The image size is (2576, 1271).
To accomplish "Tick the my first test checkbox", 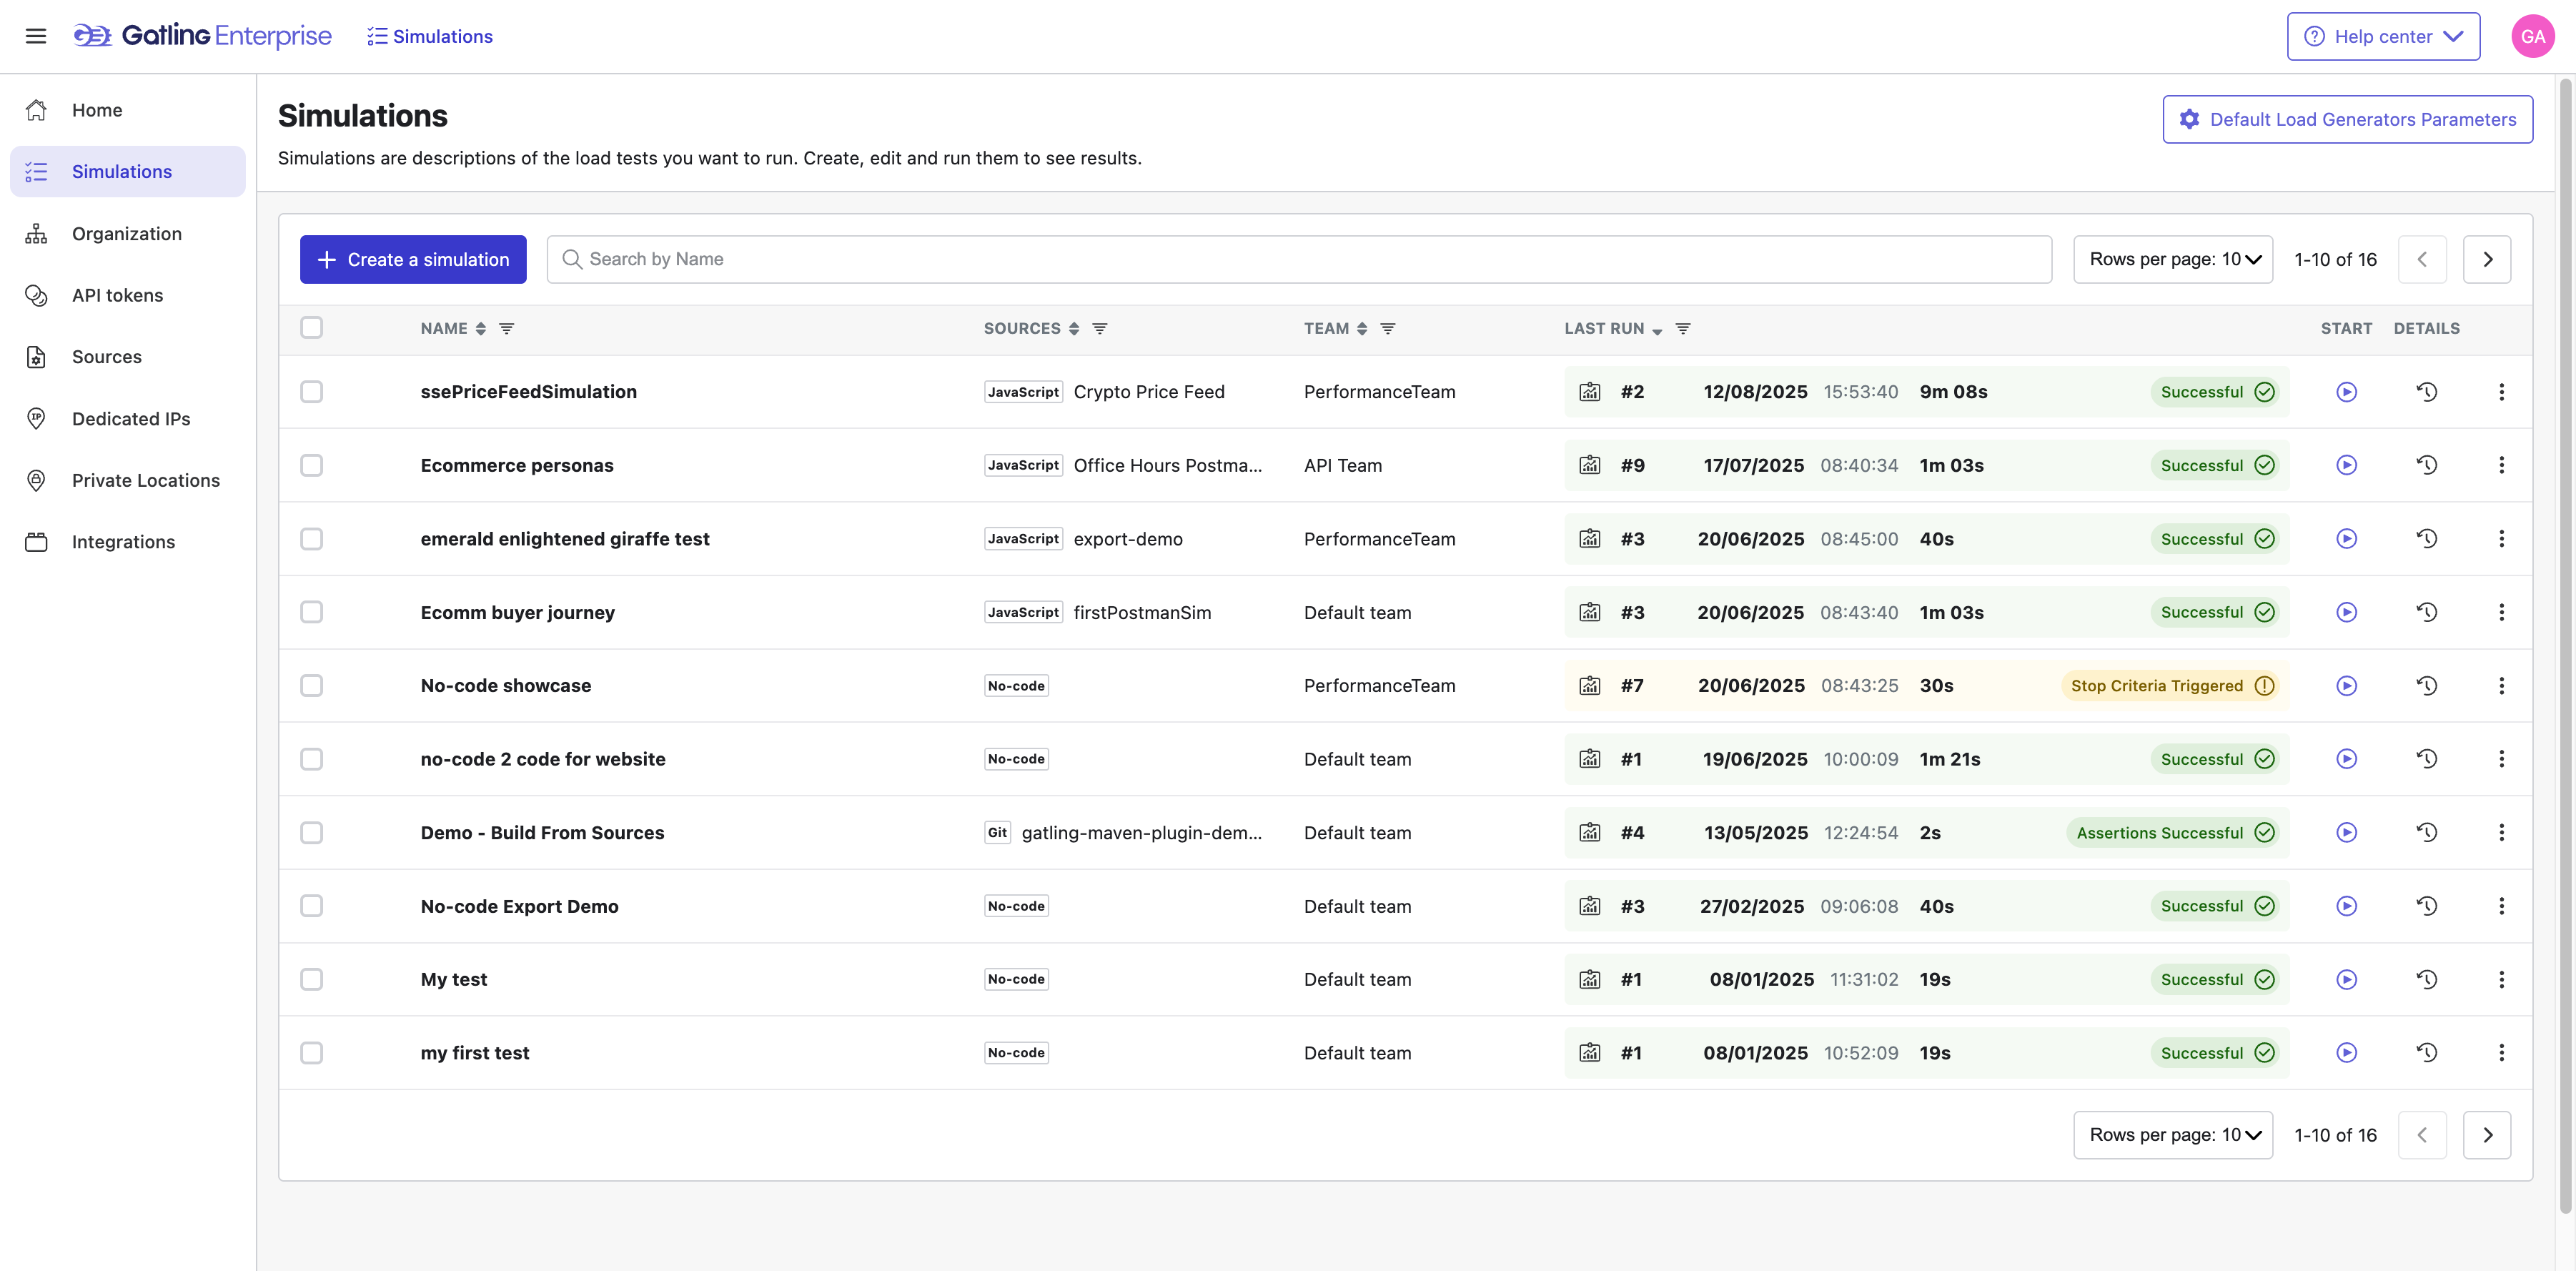I will point(312,1053).
